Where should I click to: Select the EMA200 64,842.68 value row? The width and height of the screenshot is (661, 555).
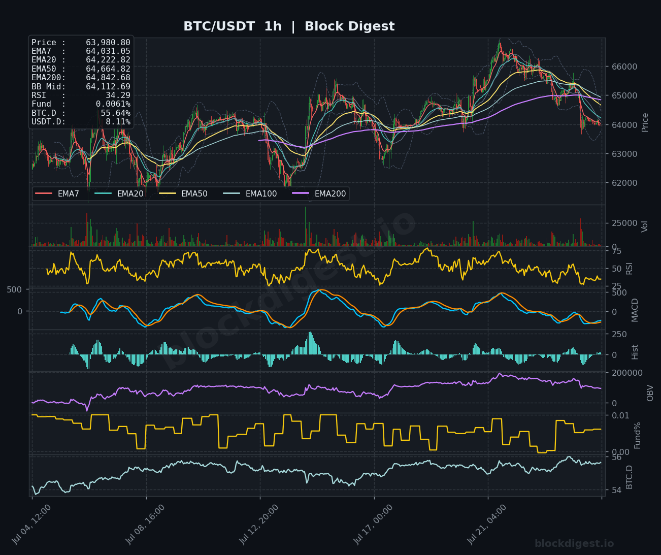tap(81, 78)
